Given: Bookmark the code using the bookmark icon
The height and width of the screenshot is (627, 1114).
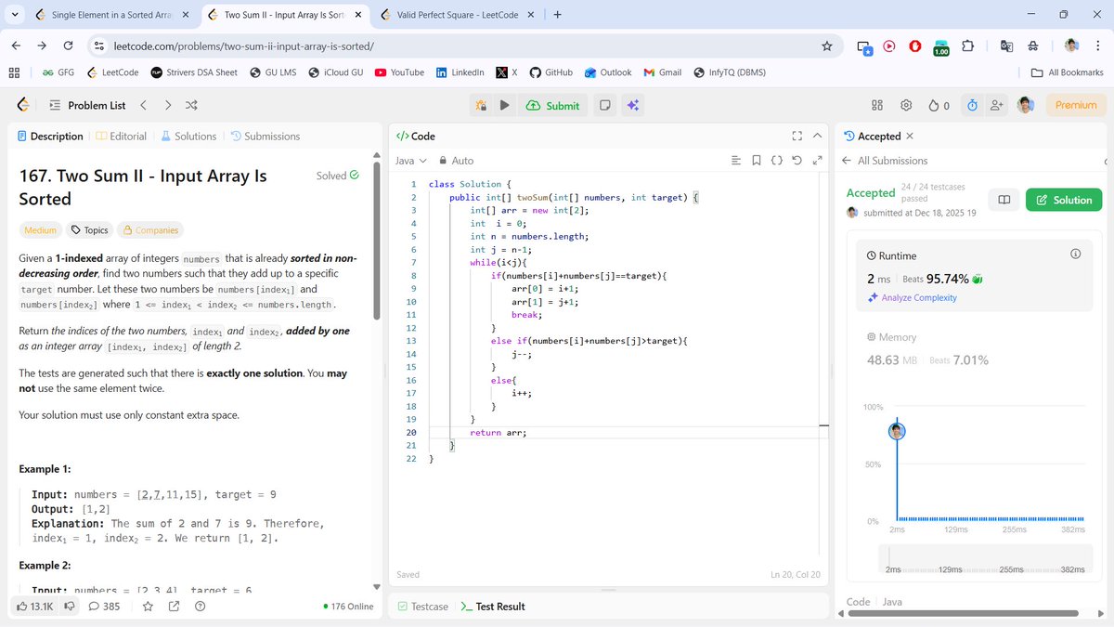Looking at the screenshot, I should pos(756,160).
